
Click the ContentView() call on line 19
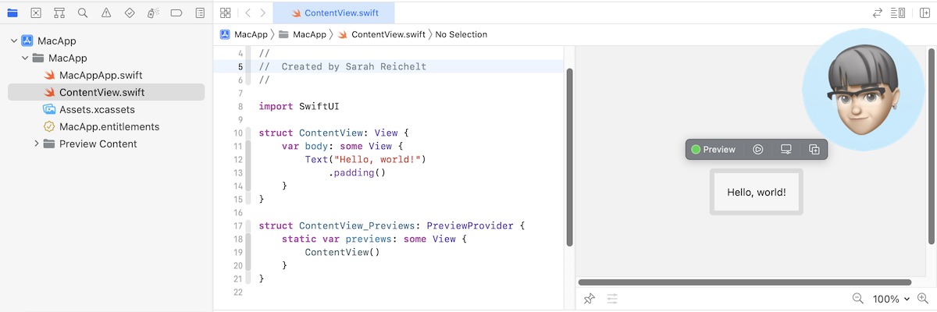342,252
